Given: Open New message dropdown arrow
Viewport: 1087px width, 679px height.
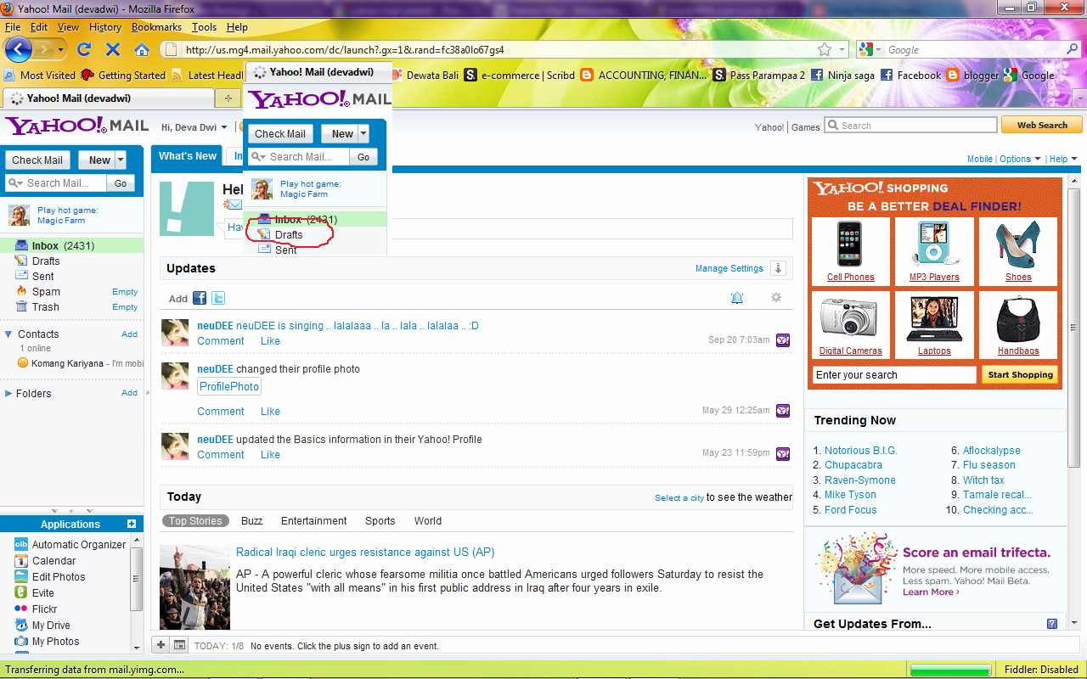Looking at the screenshot, I should [x=121, y=160].
